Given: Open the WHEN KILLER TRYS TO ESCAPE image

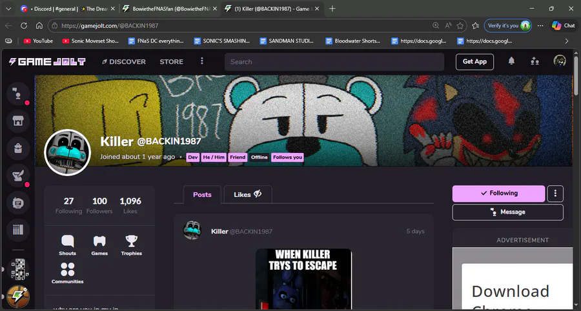Looking at the screenshot, I should click(x=303, y=279).
